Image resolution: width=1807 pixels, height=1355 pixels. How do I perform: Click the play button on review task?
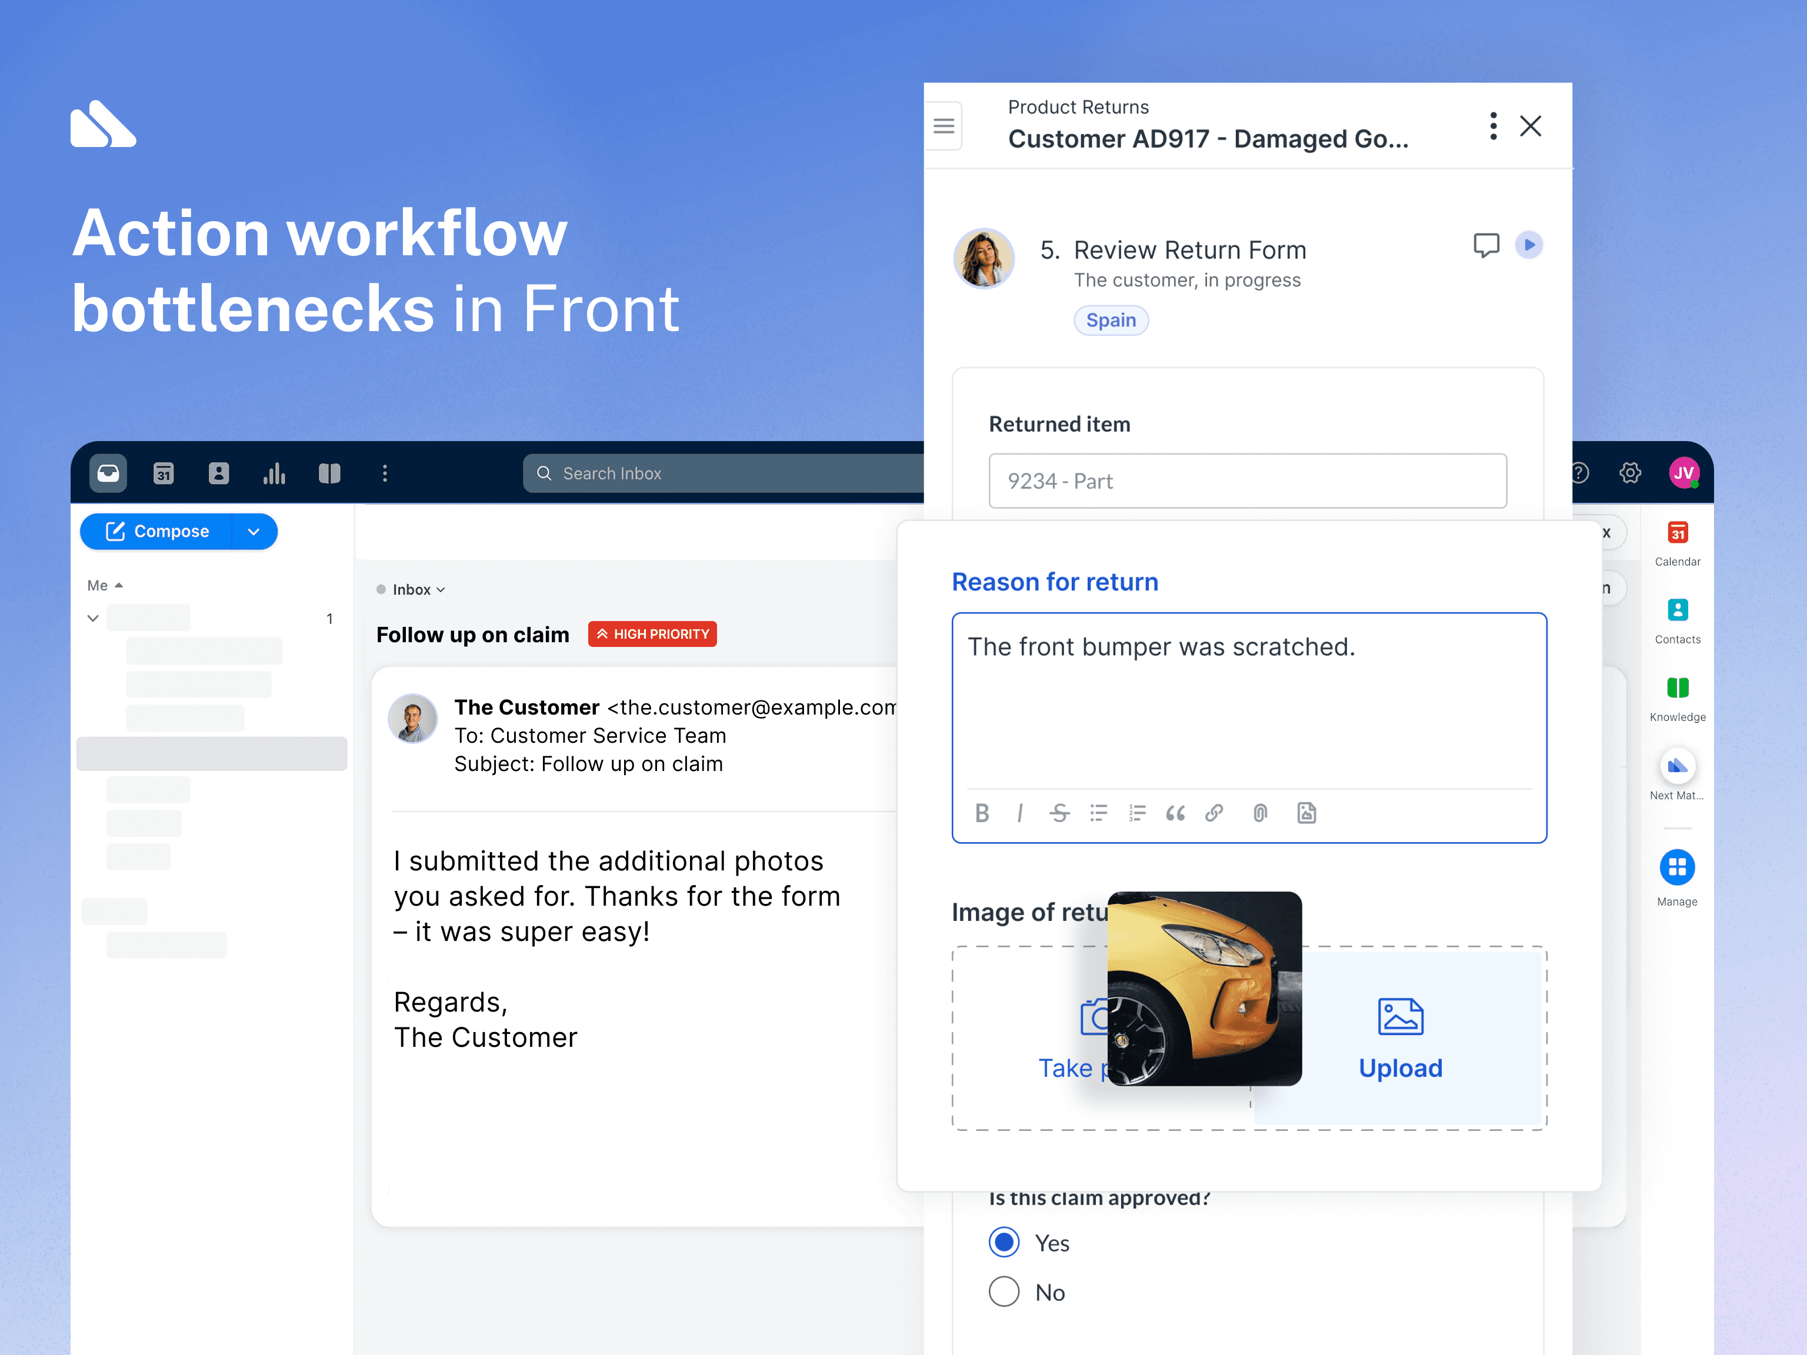(x=1529, y=243)
